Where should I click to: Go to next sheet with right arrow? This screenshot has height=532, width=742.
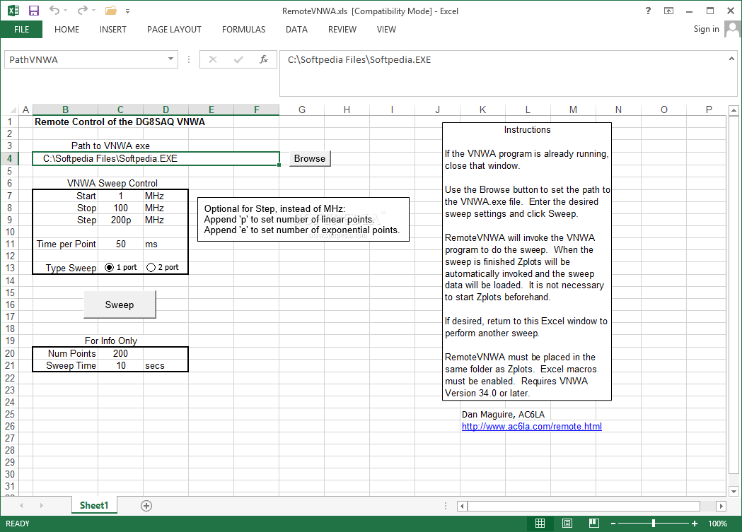(x=42, y=506)
